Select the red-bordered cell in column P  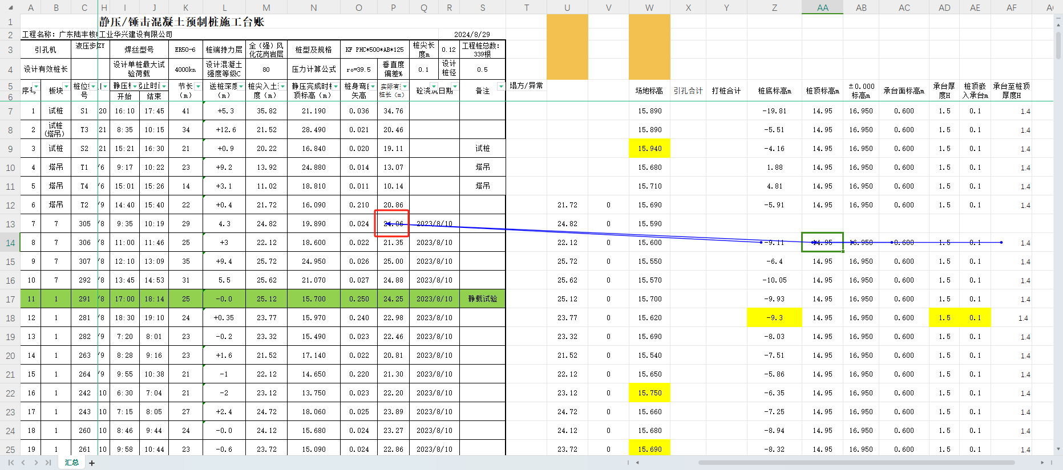point(393,223)
